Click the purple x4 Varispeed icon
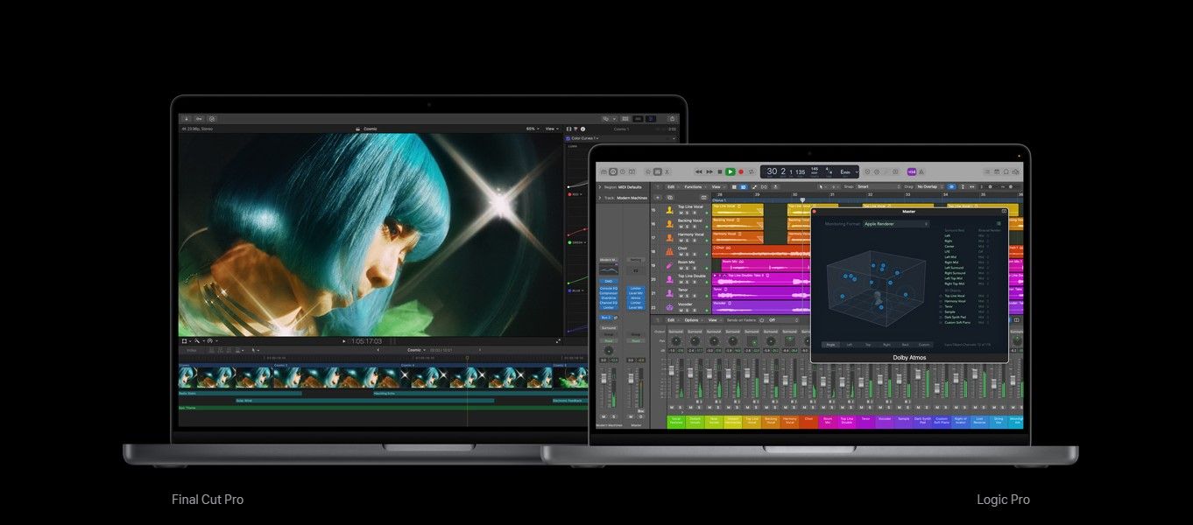The image size is (1193, 525). (911, 172)
